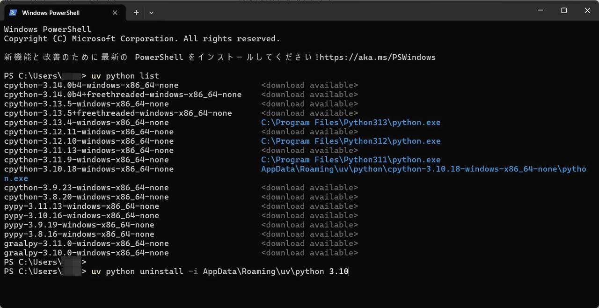Click "<download available>" beside graalpy-3.11.0
The width and height of the screenshot is (599, 308).
tap(310, 243)
